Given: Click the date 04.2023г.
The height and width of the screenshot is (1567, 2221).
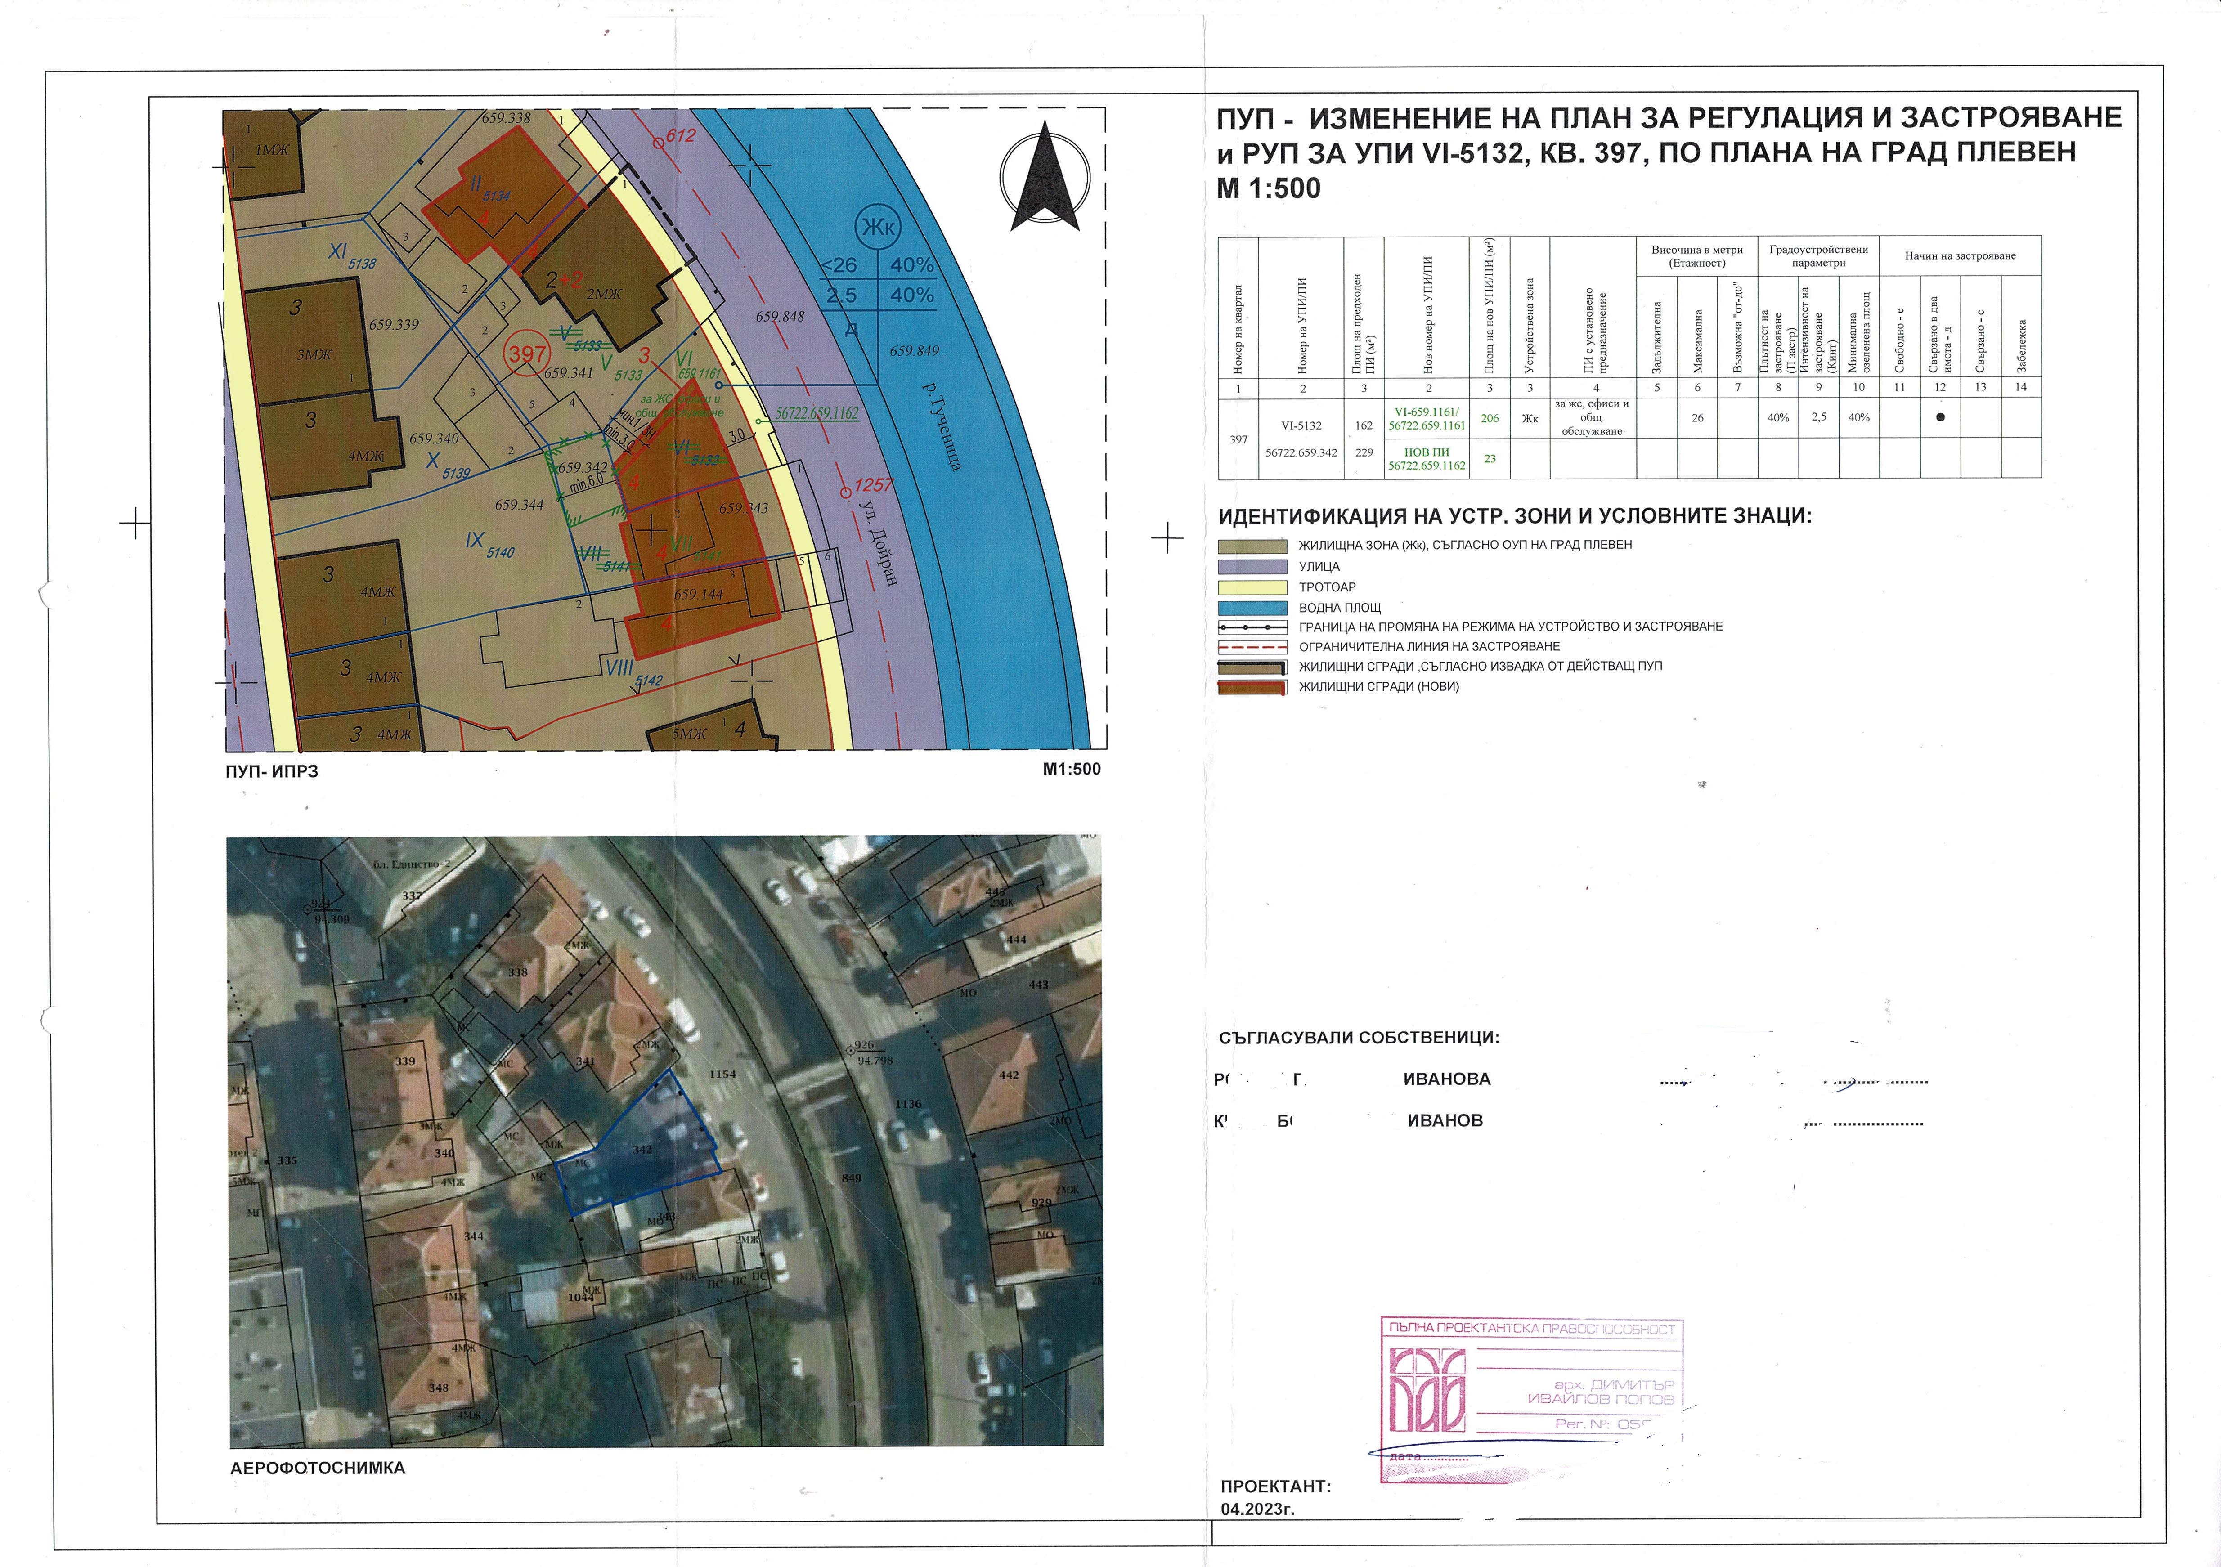Looking at the screenshot, I should coord(1257,1509).
